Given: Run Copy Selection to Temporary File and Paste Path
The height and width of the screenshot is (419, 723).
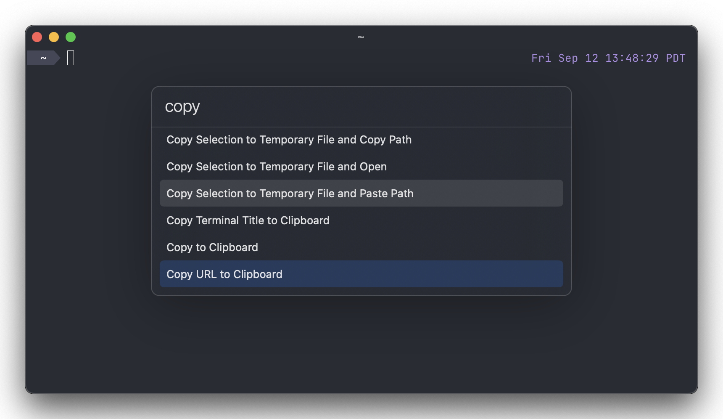Looking at the screenshot, I should (361, 194).
